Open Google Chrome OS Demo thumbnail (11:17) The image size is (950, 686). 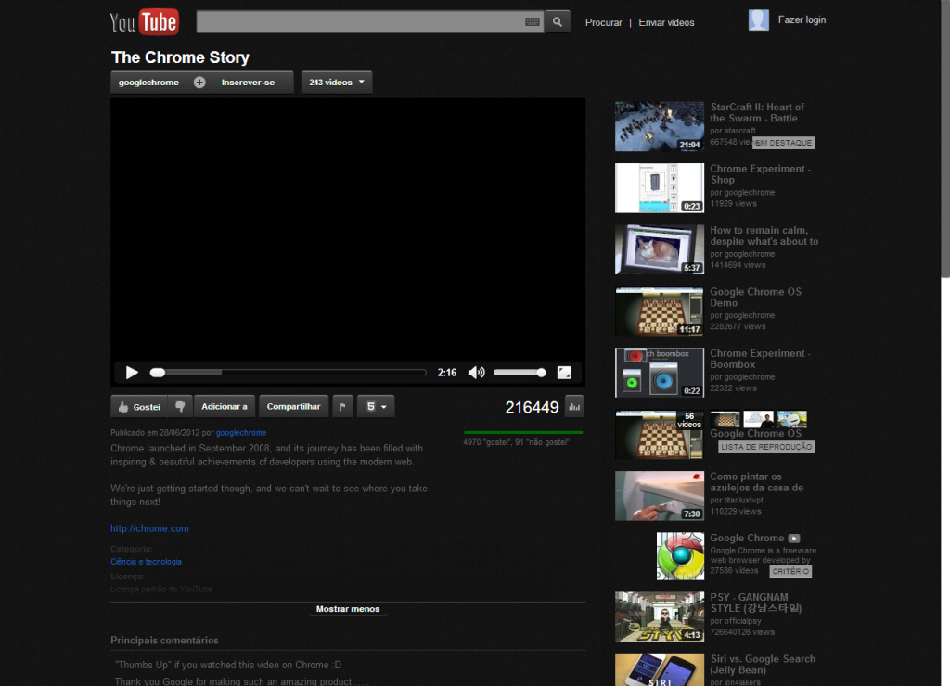tap(660, 311)
